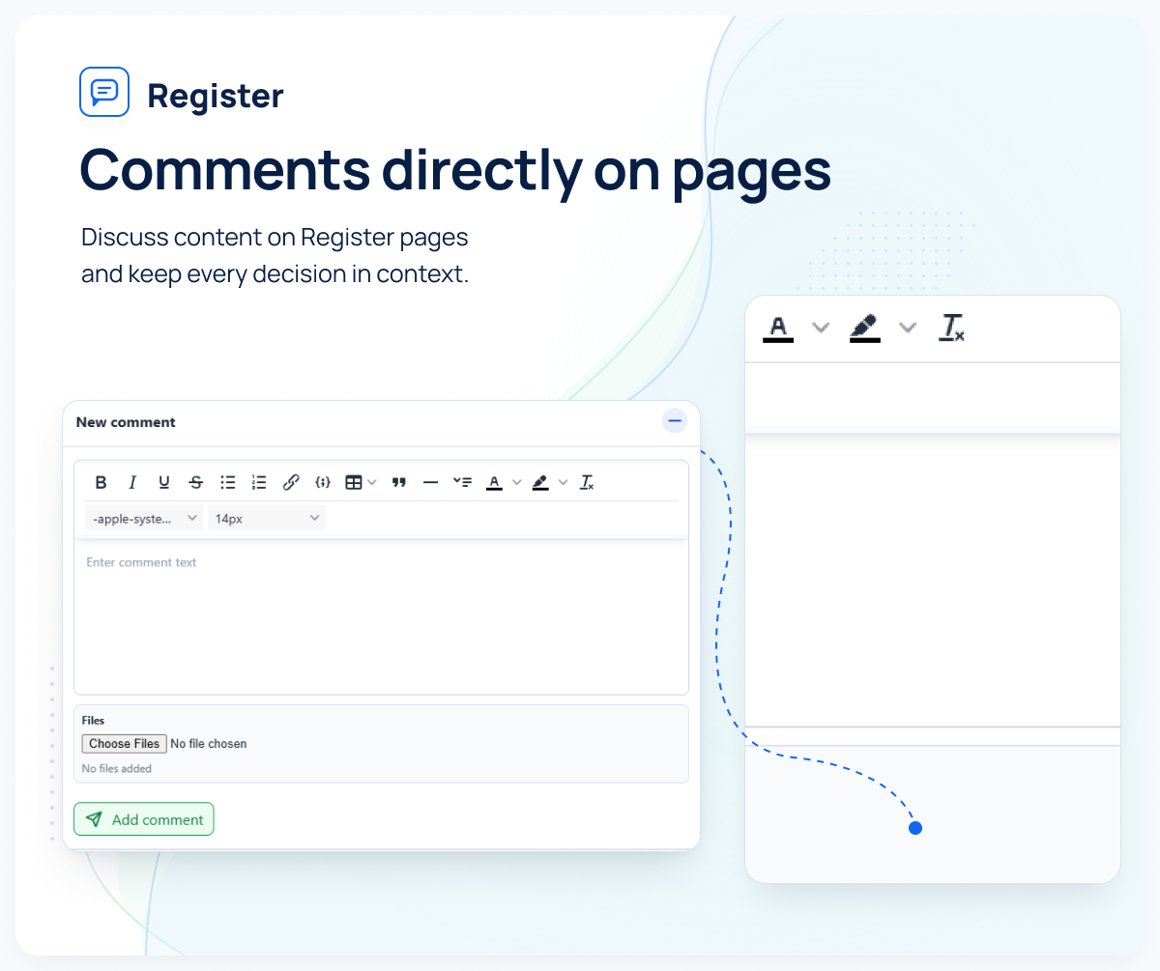
Task: Toggle italic formatting in comment editor
Action: point(132,482)
